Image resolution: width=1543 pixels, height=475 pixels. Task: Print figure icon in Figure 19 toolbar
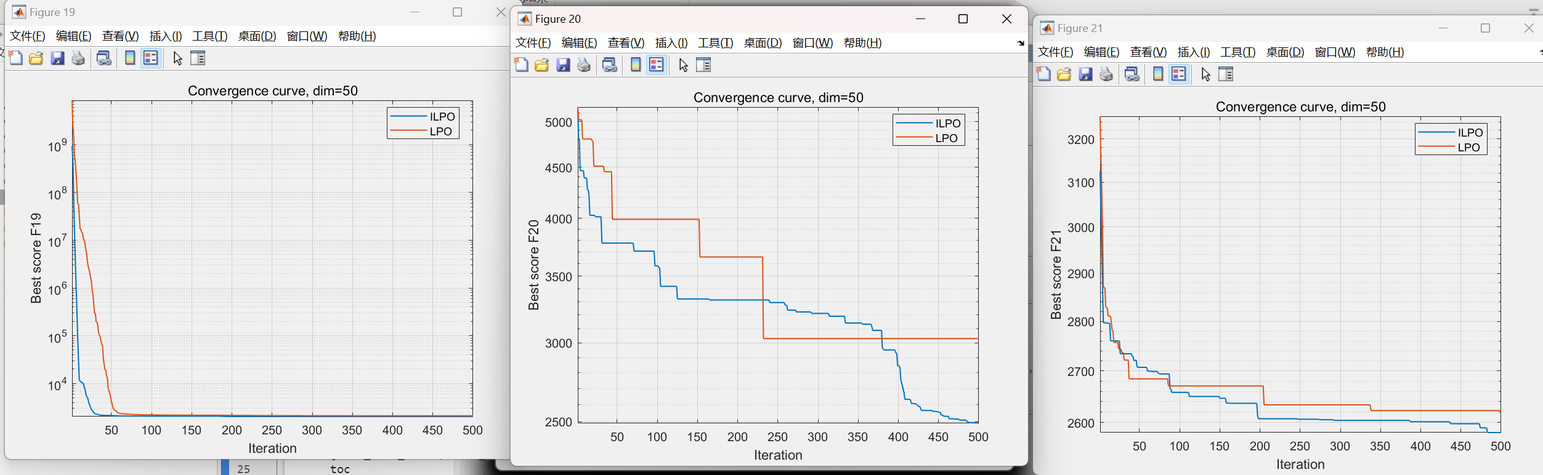pyautogui.click(x=78, y=58)
